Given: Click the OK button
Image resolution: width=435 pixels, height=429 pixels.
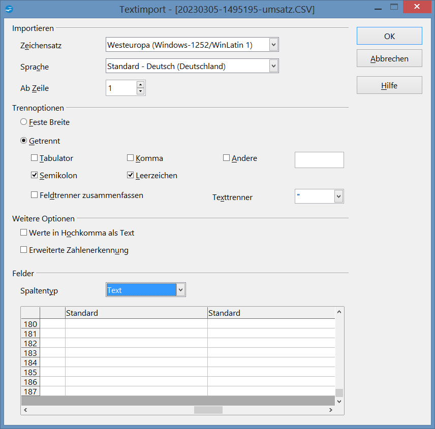Looking at the screenshot, I should [x=389, y=36].
